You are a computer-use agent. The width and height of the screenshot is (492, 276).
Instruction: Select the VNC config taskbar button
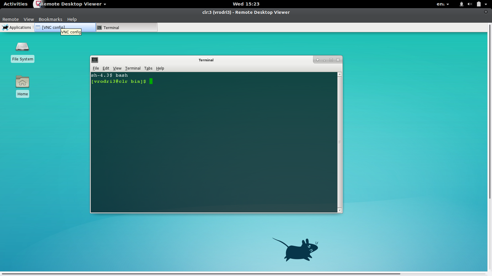pyautogui.click(x=65, y=27)
